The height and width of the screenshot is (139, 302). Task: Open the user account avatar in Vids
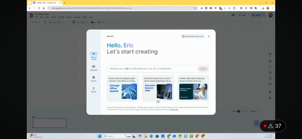pyautogui.click(x=271, y=15)
